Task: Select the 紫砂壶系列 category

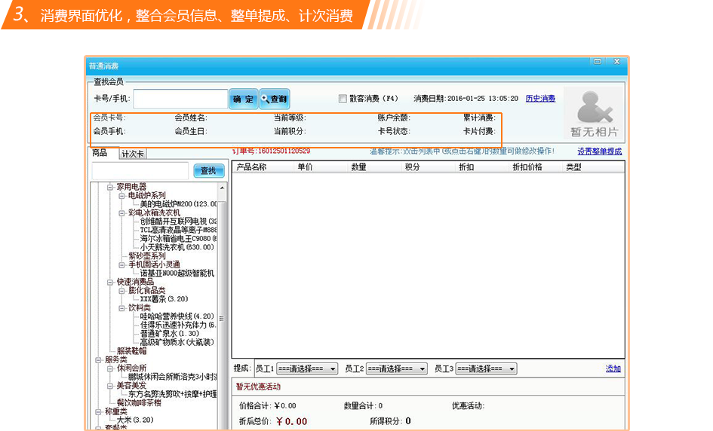Action: (147, 256)
